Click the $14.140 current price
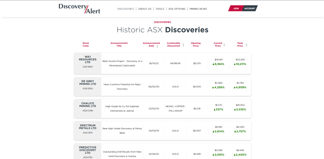The image size is (324, 159). [x=218, y=60]
